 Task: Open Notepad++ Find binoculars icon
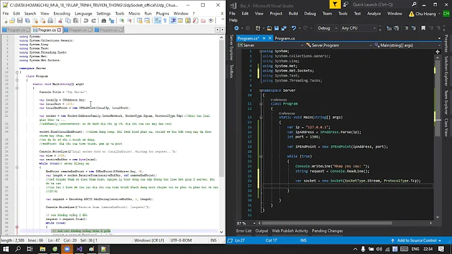pos(104,21)
